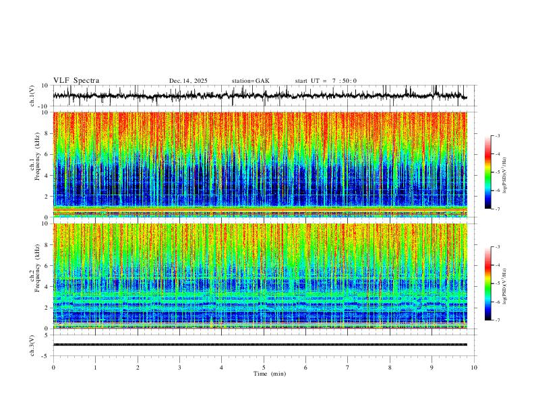
Task: Click the '5' tick on ch.3 voltage axis
Action: (47, 335)
